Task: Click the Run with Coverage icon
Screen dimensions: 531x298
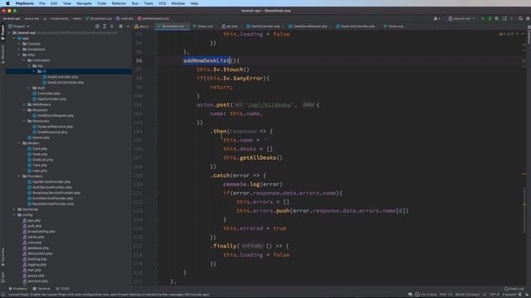Action: [497, 18]
